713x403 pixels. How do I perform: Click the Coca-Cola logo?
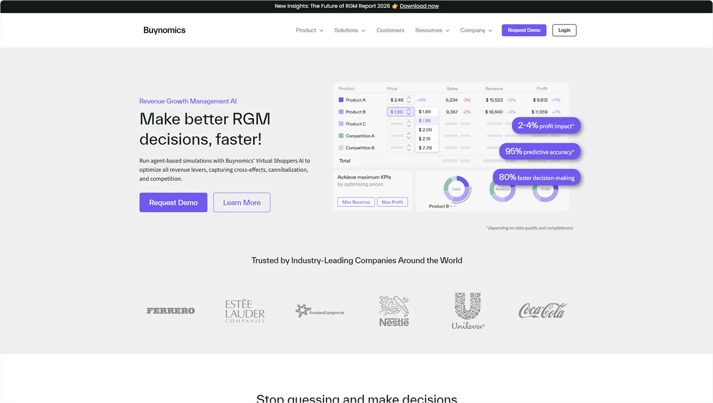click(x=542, y=311)
